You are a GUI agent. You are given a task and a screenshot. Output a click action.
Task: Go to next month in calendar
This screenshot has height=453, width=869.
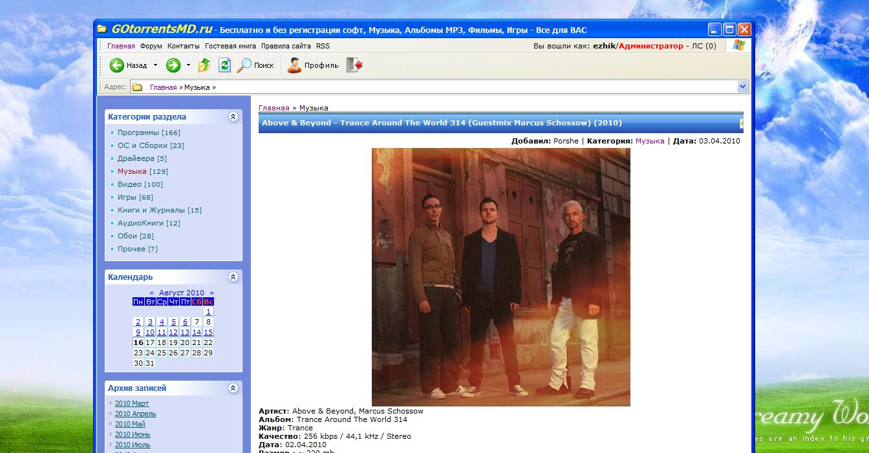[211, 293]
